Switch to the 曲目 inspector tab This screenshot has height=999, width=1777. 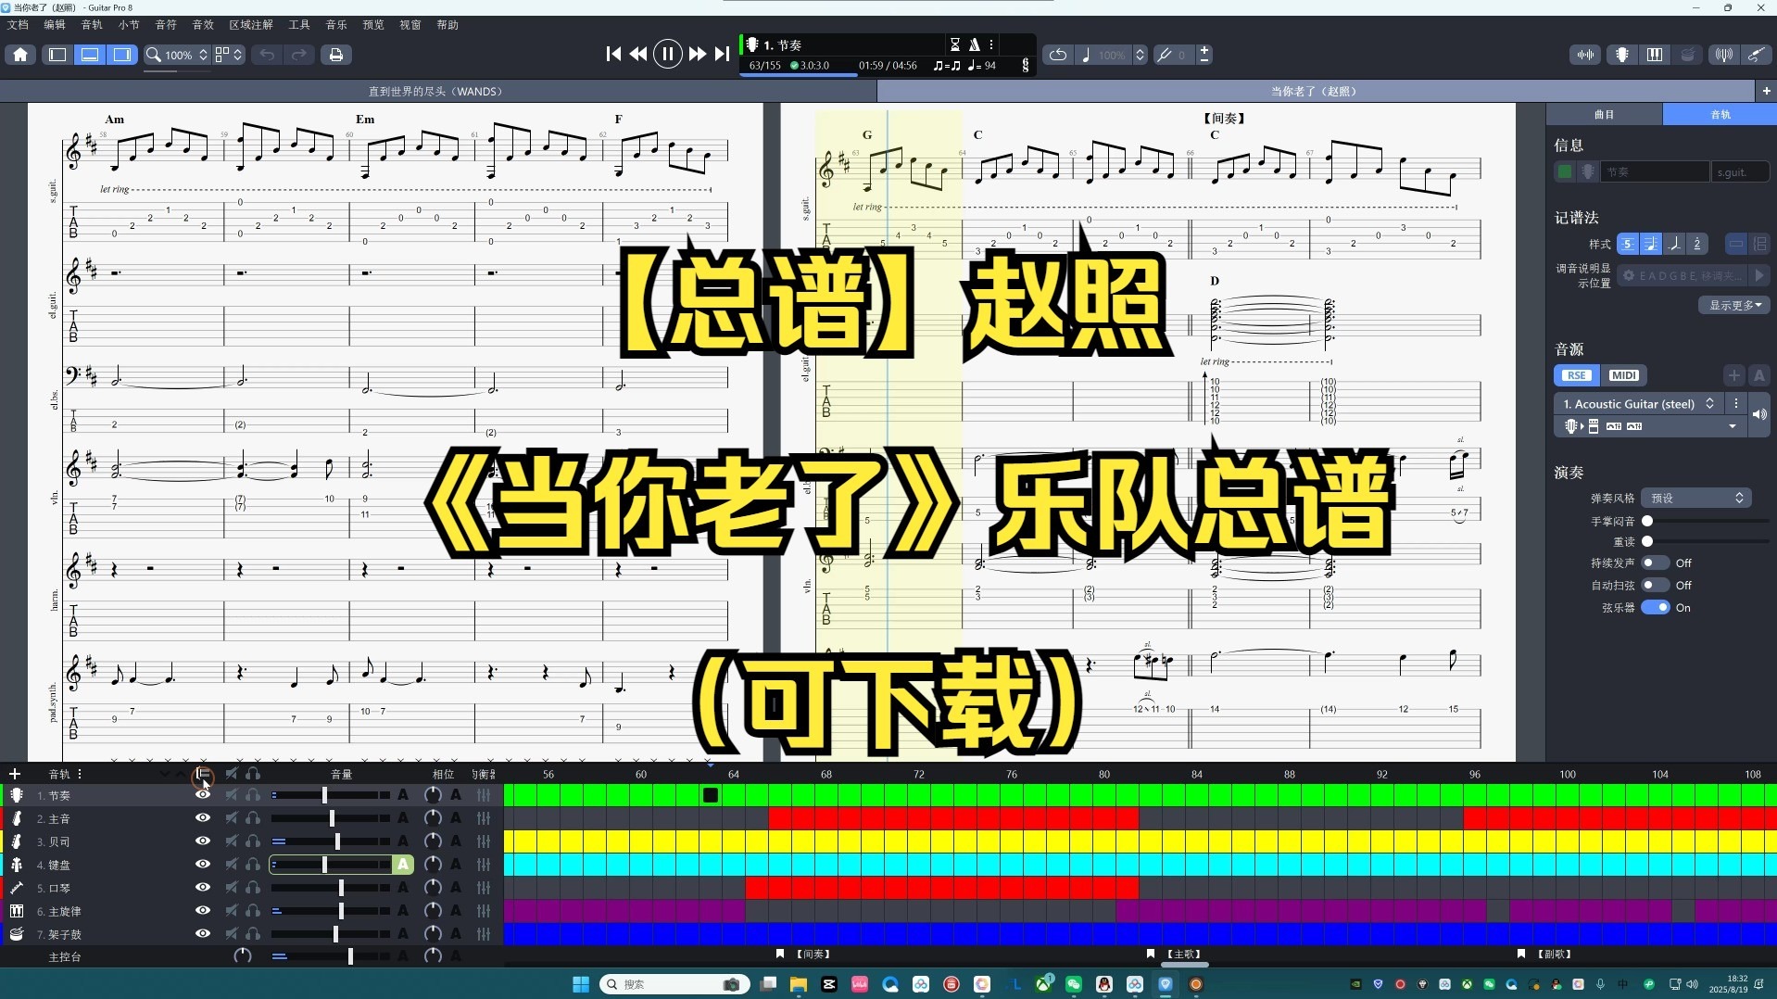(1604, 114)
